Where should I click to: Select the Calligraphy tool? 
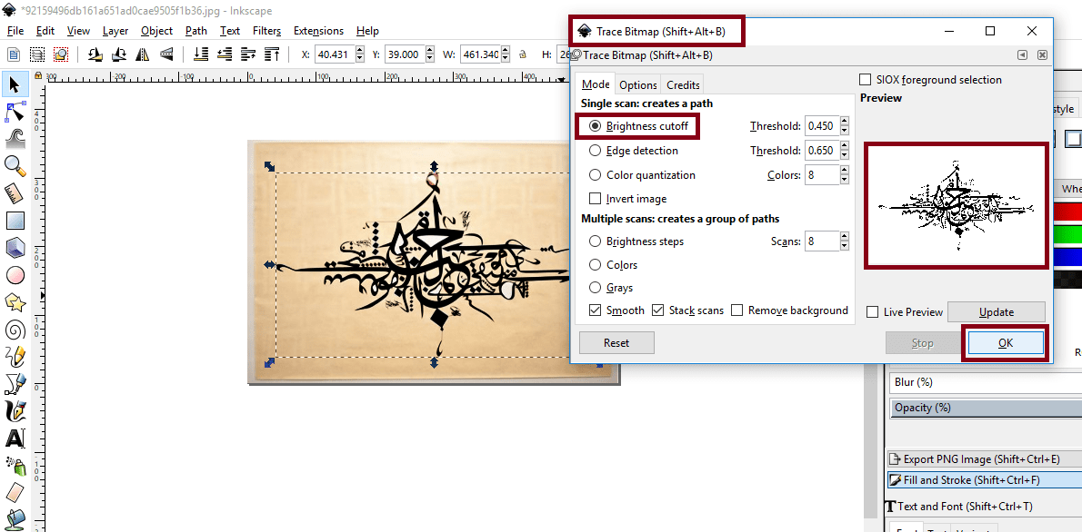tap(15, 410)
